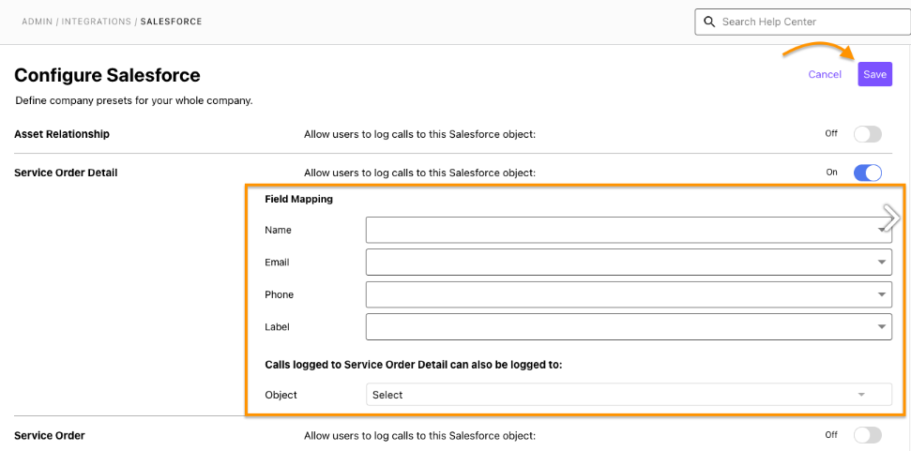Click the Off label beside Service Order toggle

click(831, 435)
